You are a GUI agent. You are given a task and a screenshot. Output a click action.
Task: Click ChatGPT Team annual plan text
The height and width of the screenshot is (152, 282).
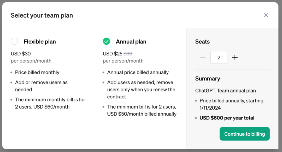[225, 91]
